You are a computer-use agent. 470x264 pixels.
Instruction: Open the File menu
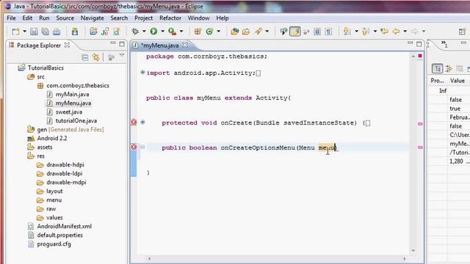tap(11, 18)
